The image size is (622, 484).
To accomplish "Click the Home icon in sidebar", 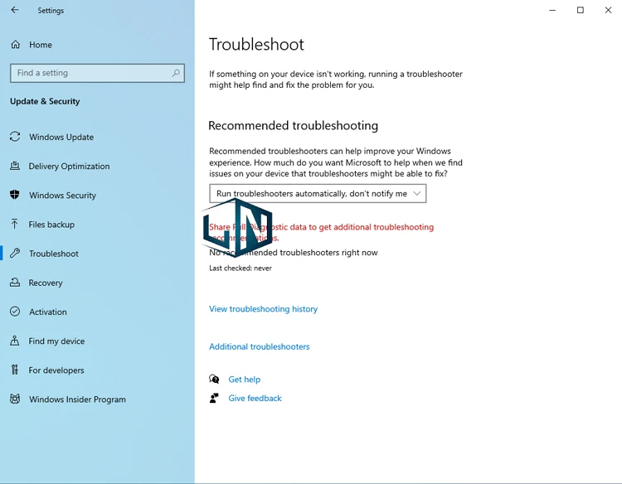I will 15,45.
